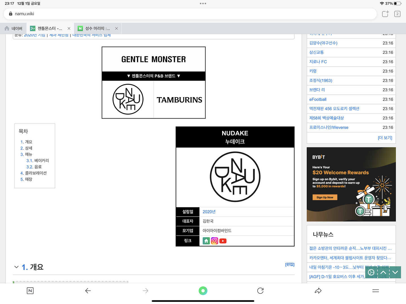This screenshot has height=304, width=406.
Task: Tap the green center Naver button
Action: coord(203,291)
